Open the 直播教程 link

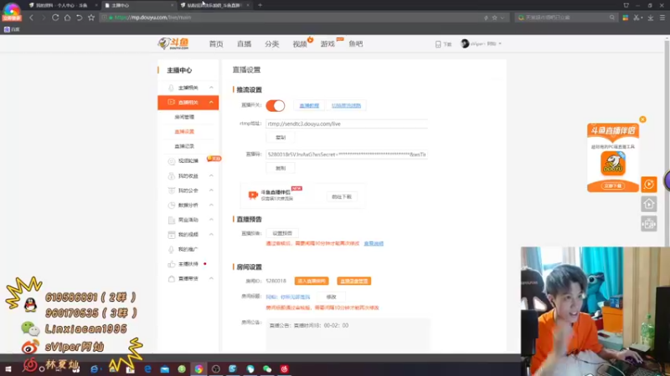click(309, 105)
